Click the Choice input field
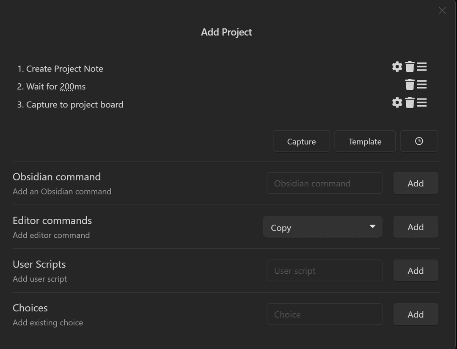Screen dimensions: 457x349 tap(324, 314)
